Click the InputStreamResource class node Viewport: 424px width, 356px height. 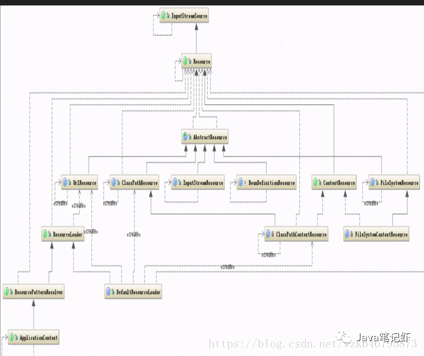[x=198, y=183]
